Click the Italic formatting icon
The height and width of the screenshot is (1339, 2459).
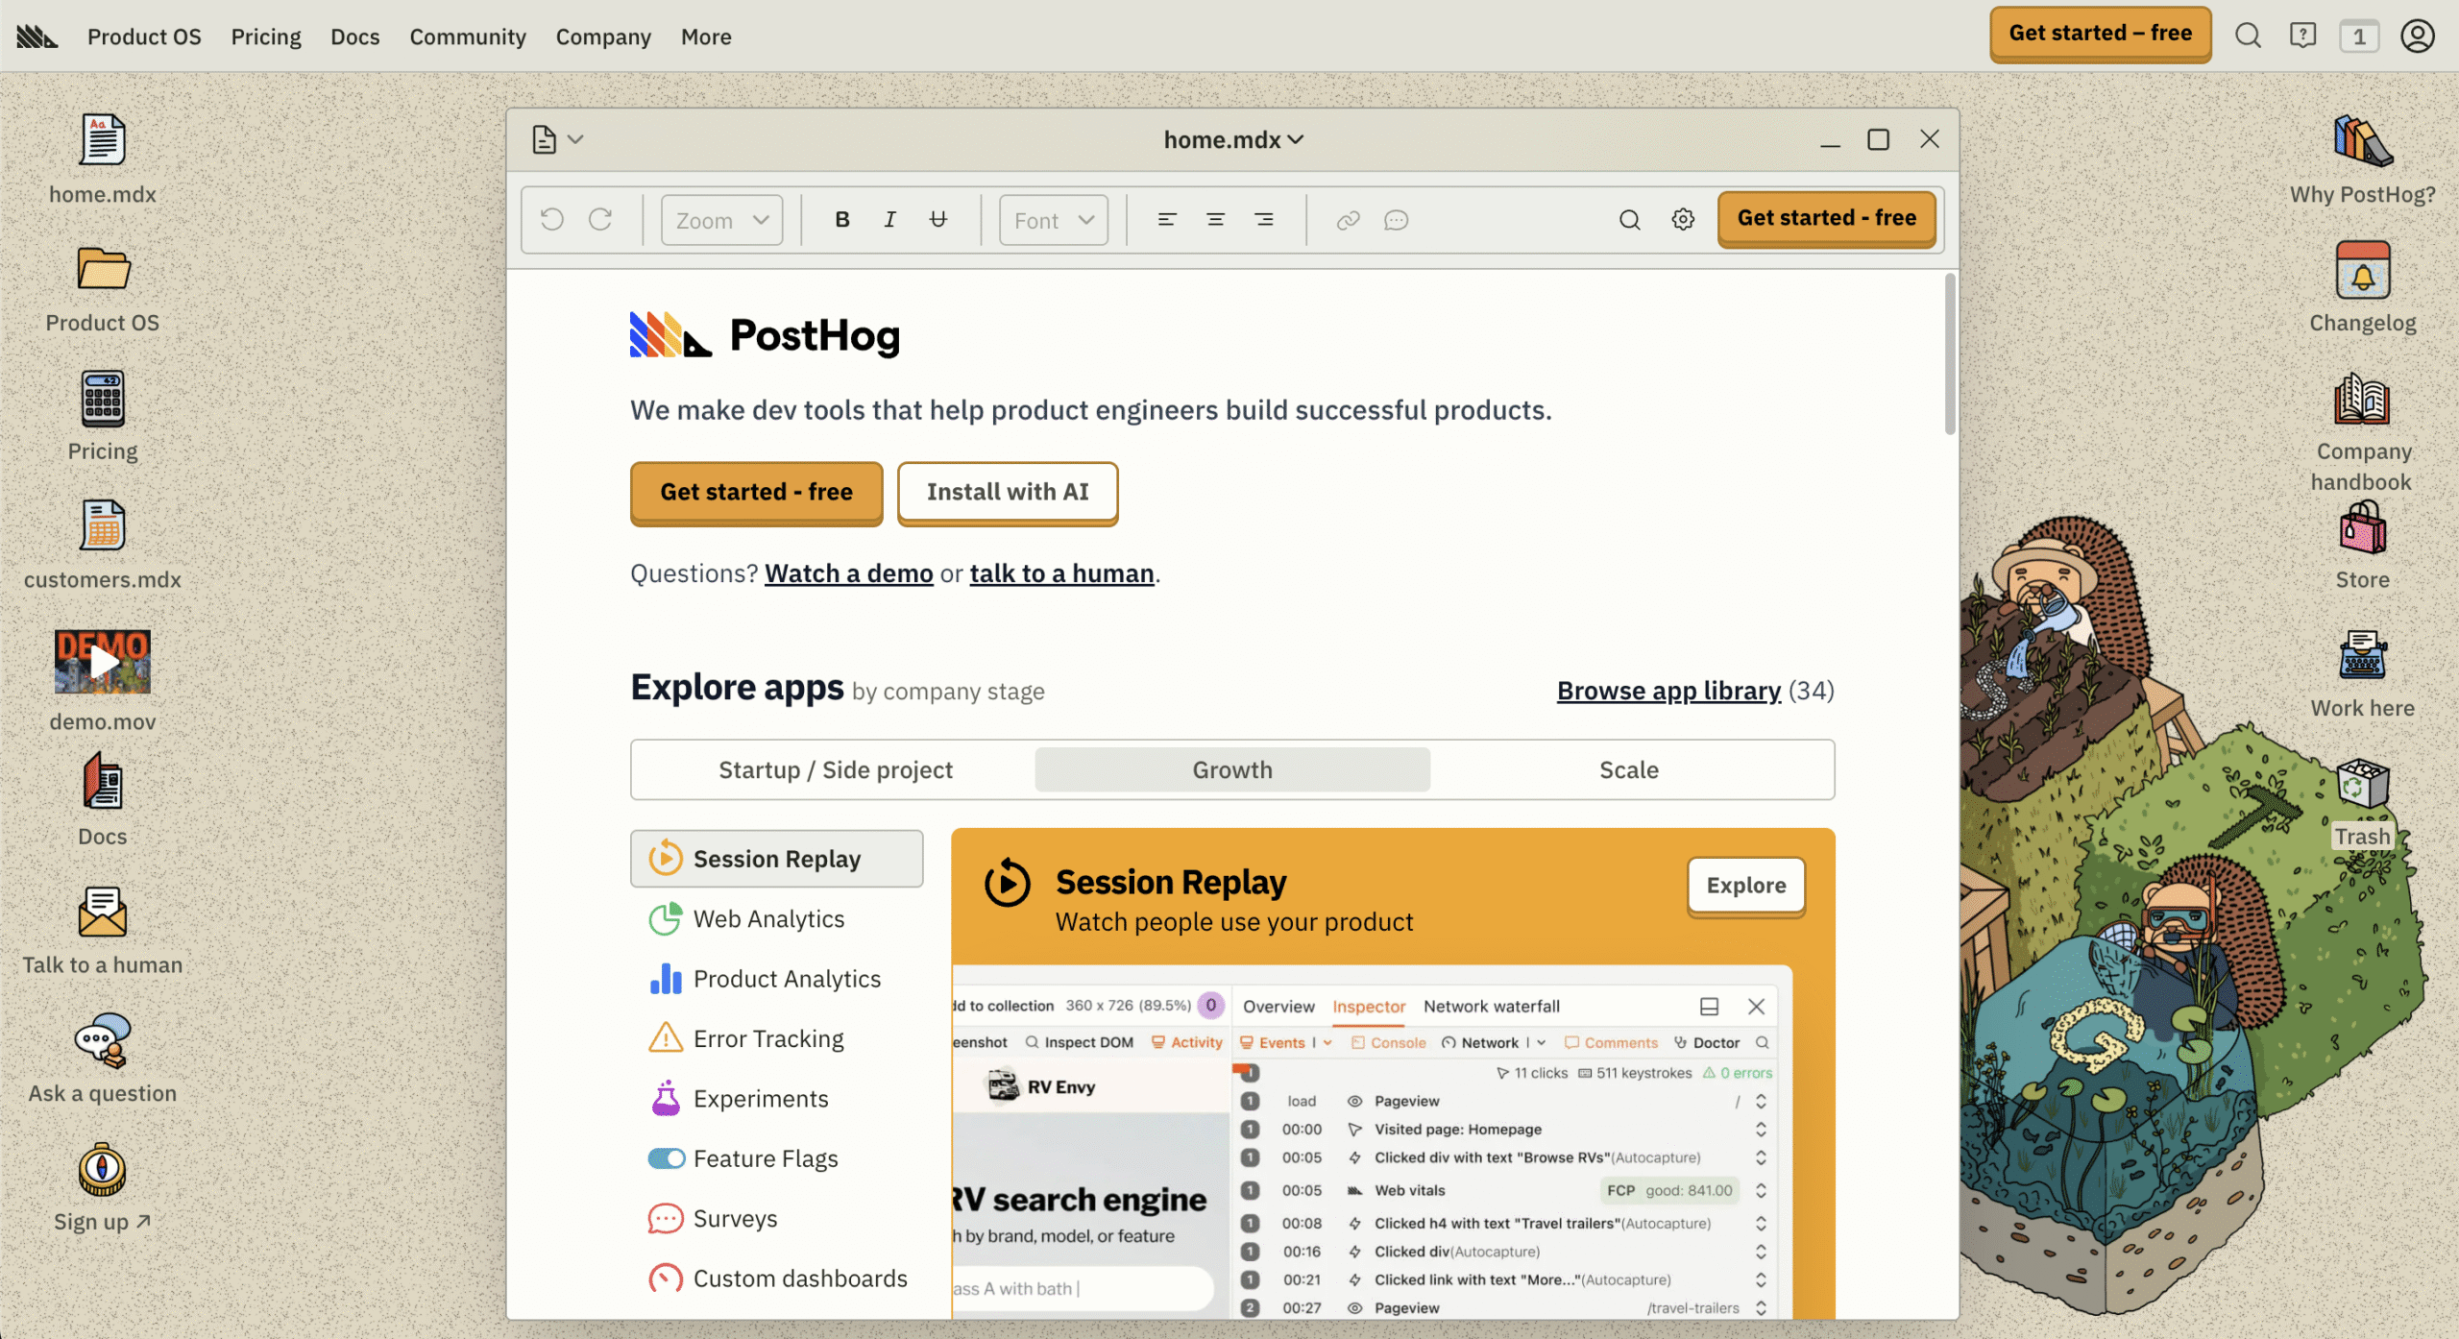[889, 220]
